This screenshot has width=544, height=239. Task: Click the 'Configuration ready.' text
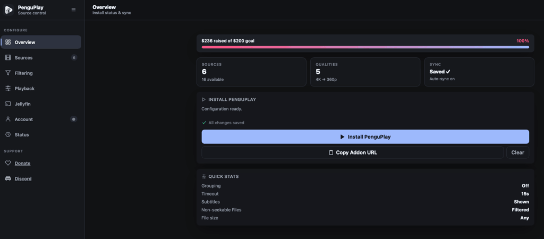(222, 109)
